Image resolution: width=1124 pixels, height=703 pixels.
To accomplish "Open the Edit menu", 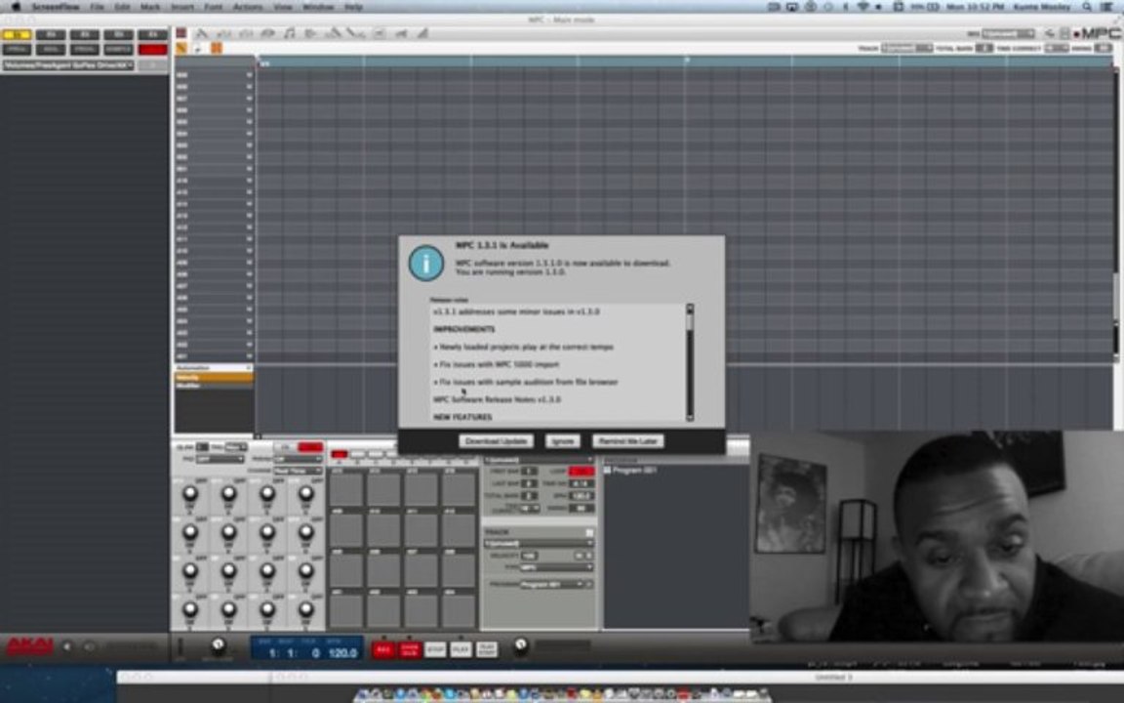I will (123, 7).
